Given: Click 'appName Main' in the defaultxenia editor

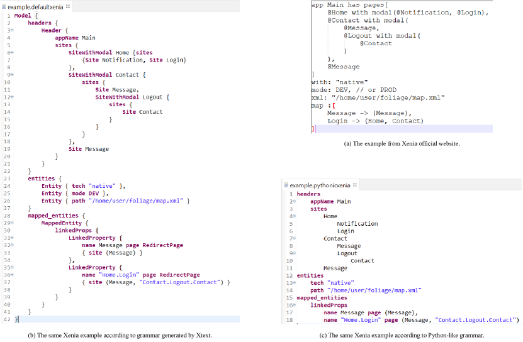Looking at the screenshot, I should (x=75, y=38).
